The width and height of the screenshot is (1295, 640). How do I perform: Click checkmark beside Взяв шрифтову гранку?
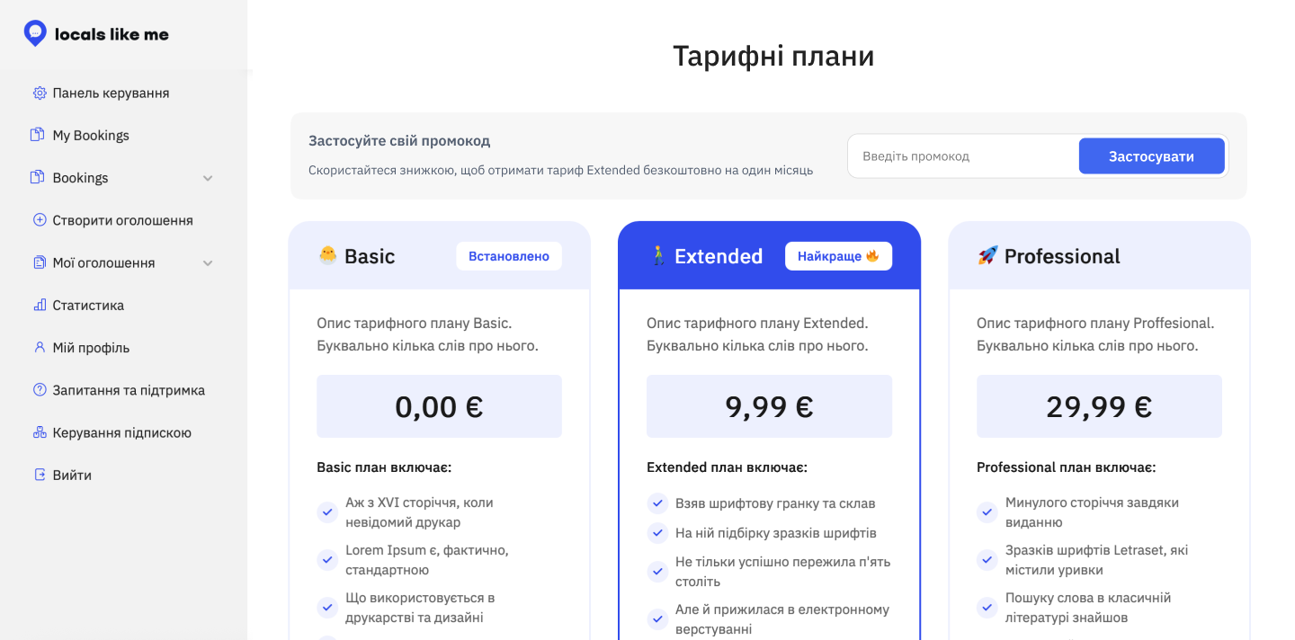coord(657,503)
